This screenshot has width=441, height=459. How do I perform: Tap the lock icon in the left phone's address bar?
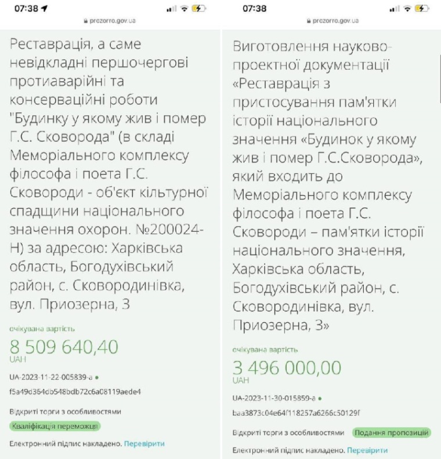(85, 21)
